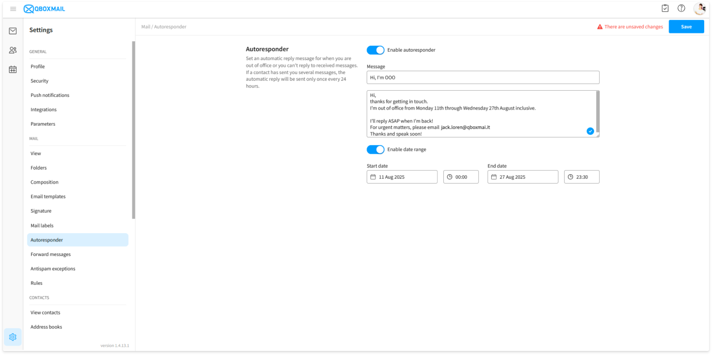This screenshot has width=712, height=355.
Task: Select Signature in the settings menu
Action: [41, 211]
